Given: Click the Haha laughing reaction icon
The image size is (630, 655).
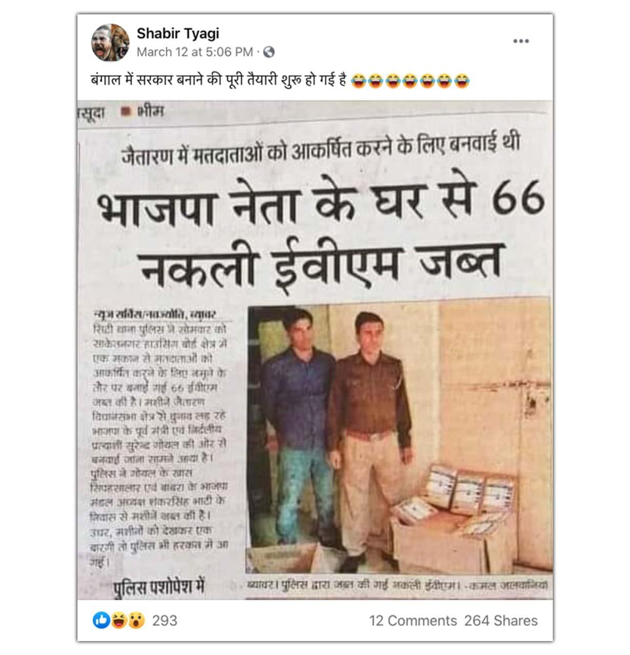Looking at the screenshot, I should (x=118, y=621).
